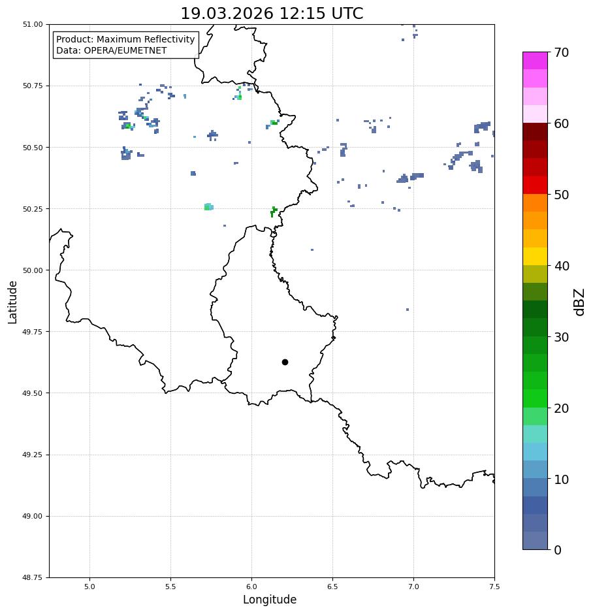Viewport: 593px width, 612px height.
Task: Click the longitude tick label 7.5
Action: [494, 587]
